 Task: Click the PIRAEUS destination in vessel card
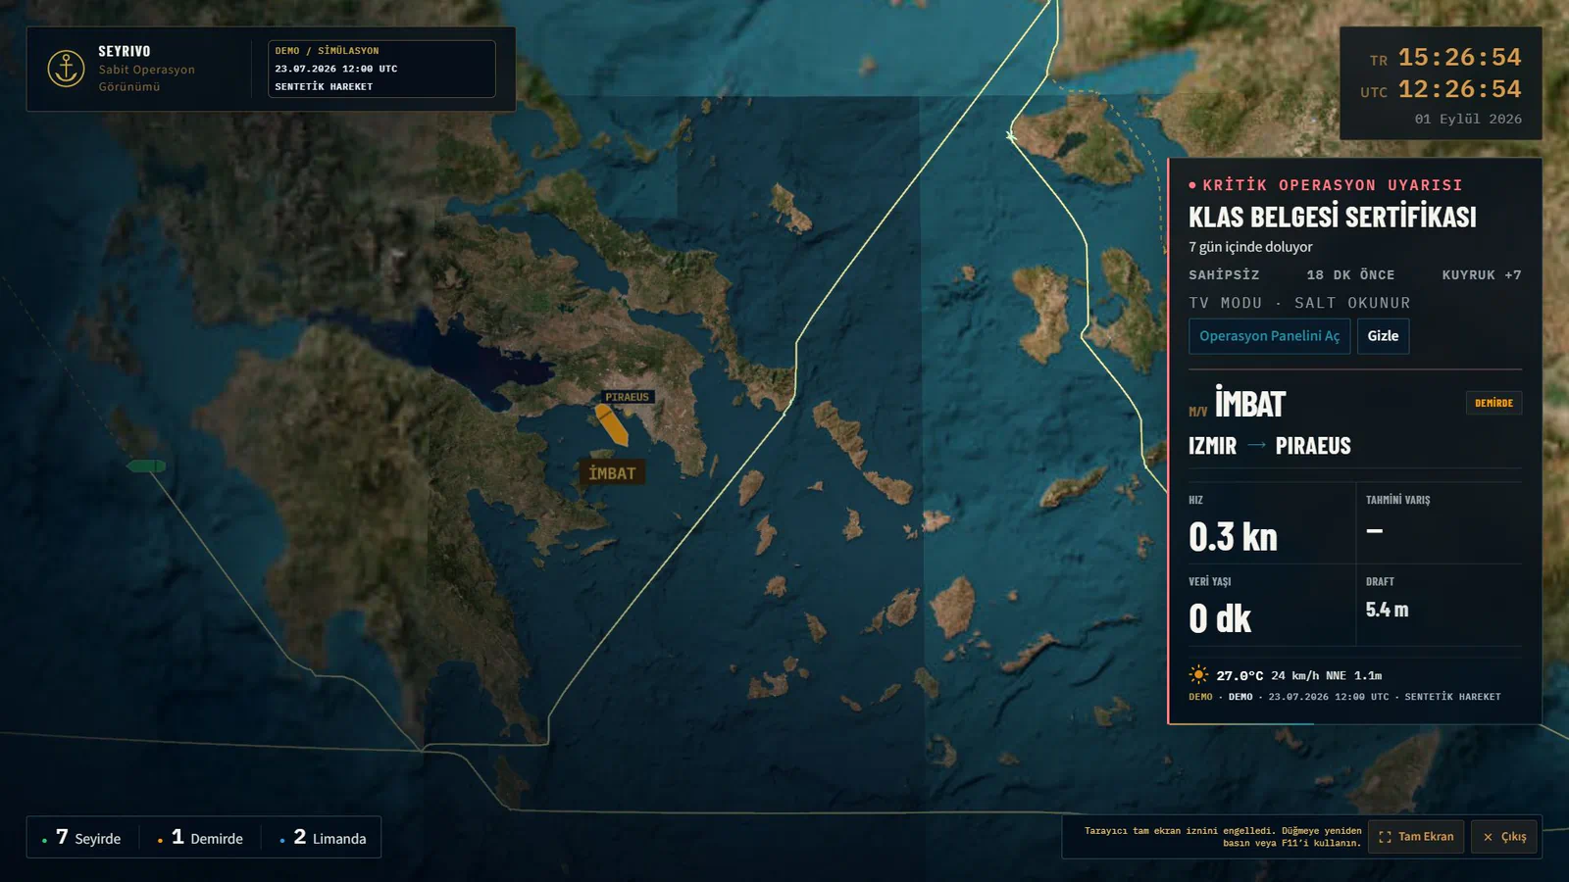[x=1313, y=446]
